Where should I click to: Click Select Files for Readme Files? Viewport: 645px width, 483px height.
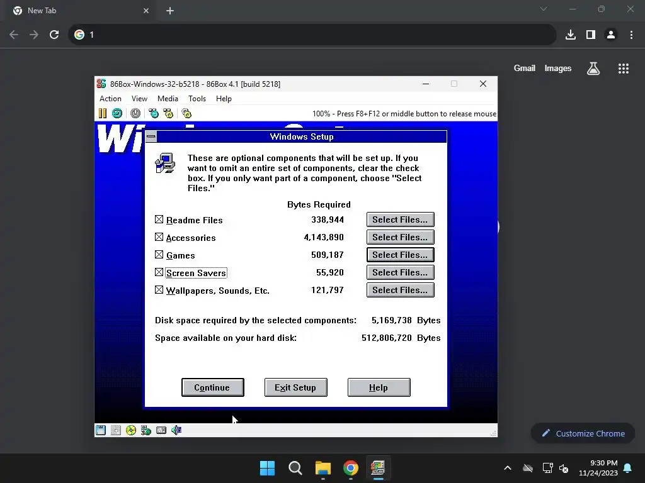click(x=400, y=219)
